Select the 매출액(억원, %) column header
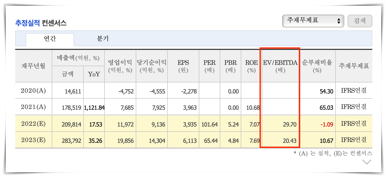 click(78, 58)
